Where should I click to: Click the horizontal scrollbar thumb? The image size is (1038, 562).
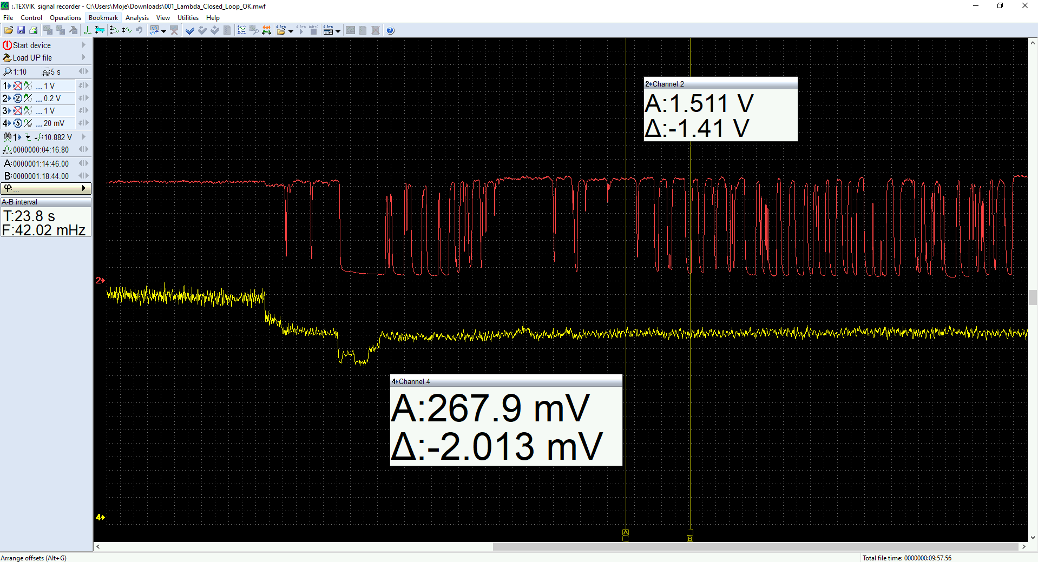[x=755, y=546]
